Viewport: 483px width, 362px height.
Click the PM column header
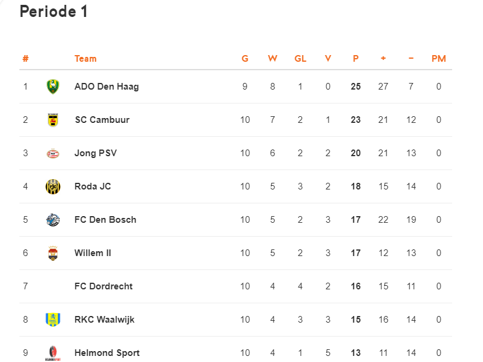(x=438, y=59)
